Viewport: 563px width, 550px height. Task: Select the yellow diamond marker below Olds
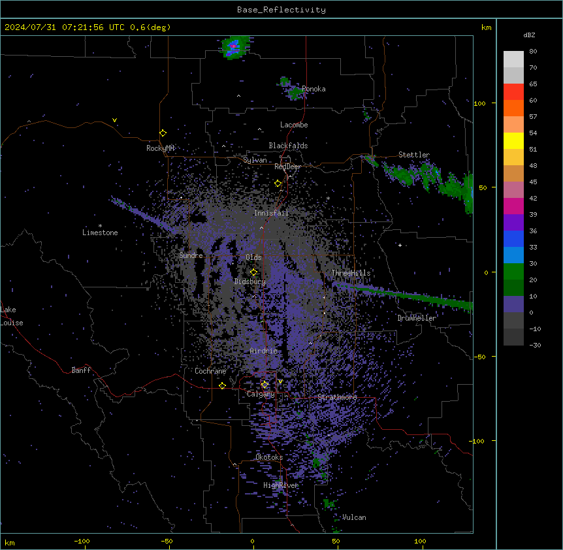253,272
